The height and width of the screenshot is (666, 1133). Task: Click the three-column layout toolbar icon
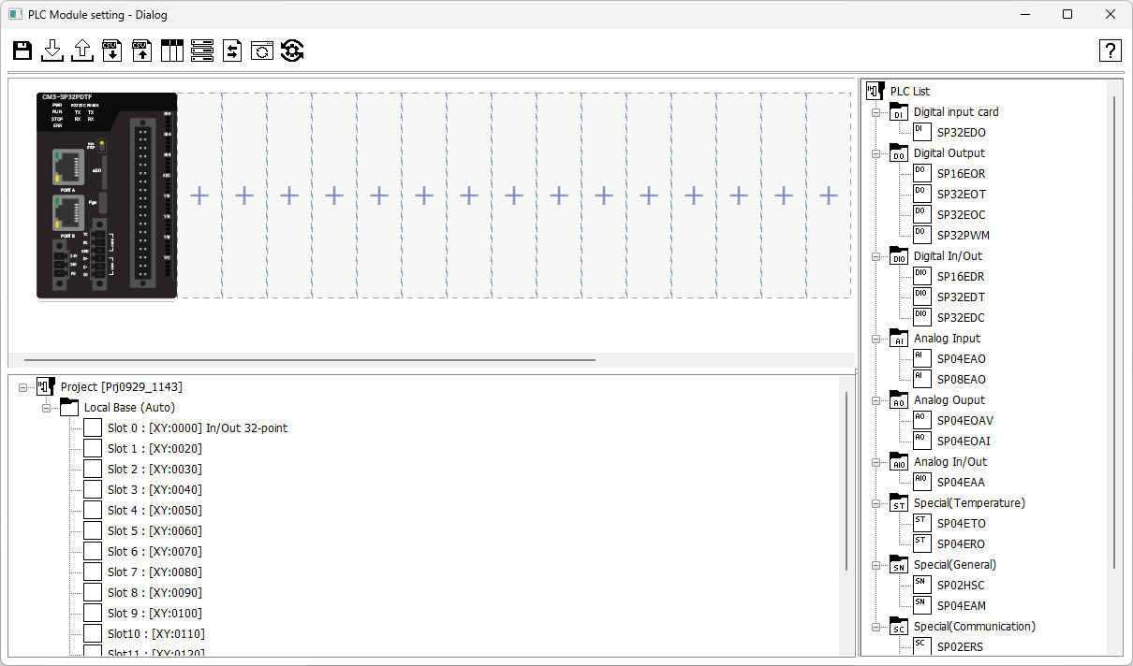[x=172, y=51]
